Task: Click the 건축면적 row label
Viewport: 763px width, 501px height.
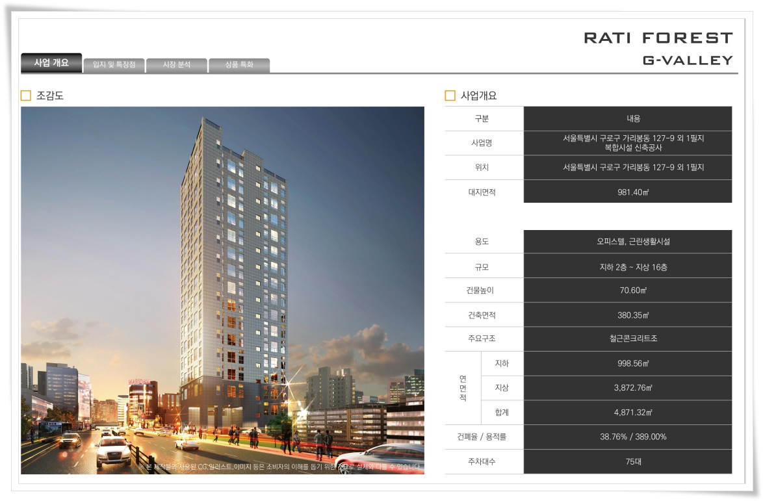Action: click(482, 315)
